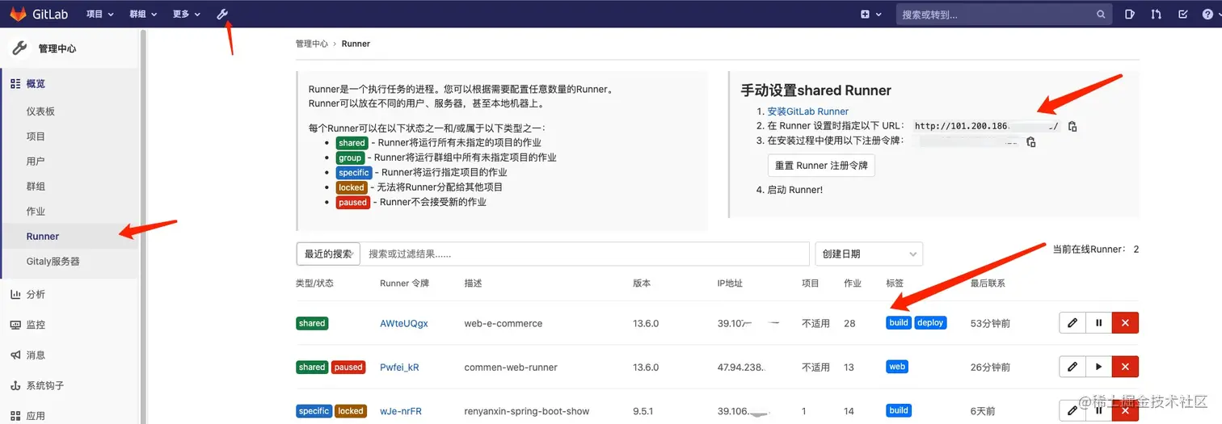Focus the runner search filter field
The width and height of the screenshot is (1222, 424).
click(x=584, y=254)
